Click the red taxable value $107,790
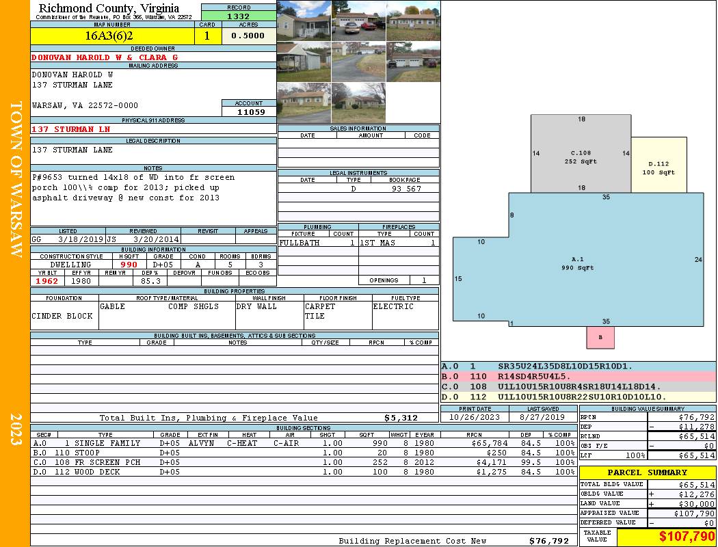 [667, 537]
